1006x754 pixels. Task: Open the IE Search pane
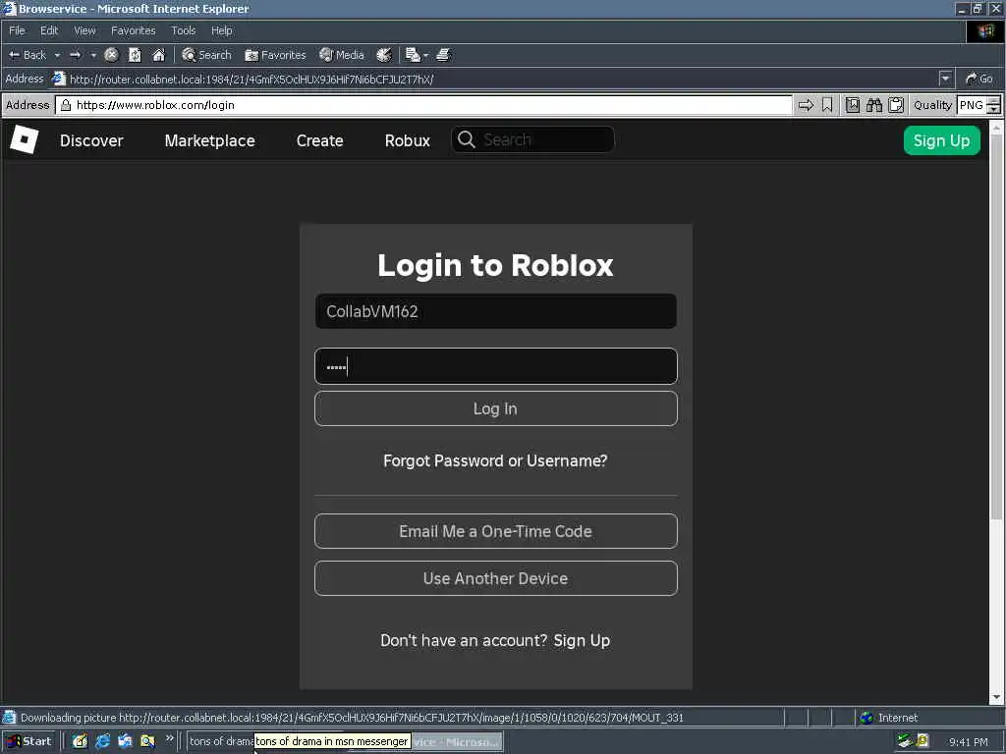206,55
